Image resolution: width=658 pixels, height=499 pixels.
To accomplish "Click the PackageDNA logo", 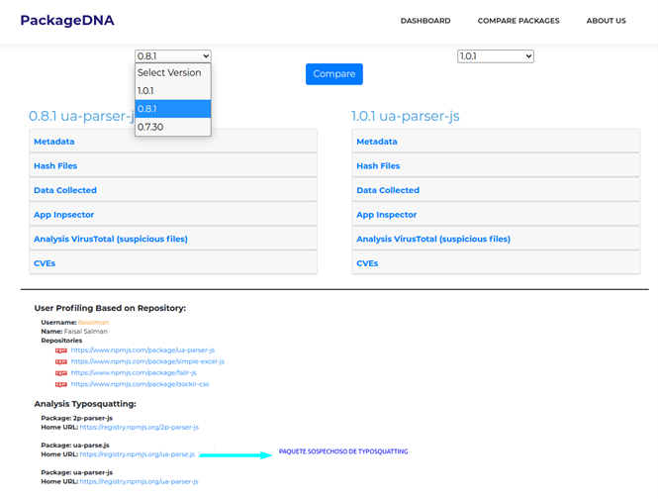I will pos(66,20).
